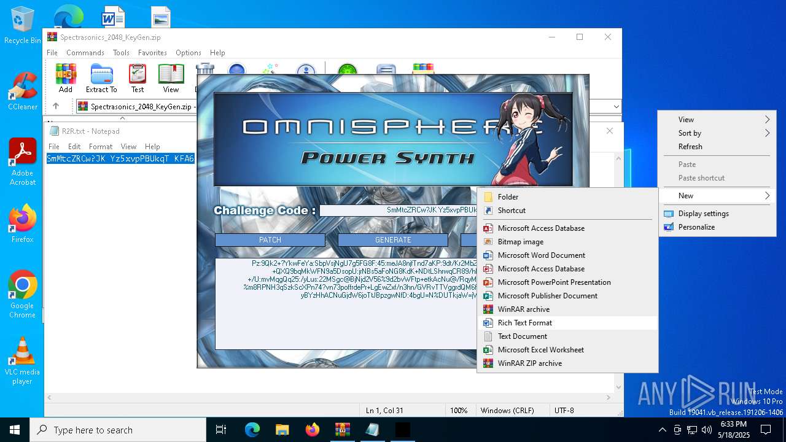Create a new Bitmap image

click(x=567, y=242)
